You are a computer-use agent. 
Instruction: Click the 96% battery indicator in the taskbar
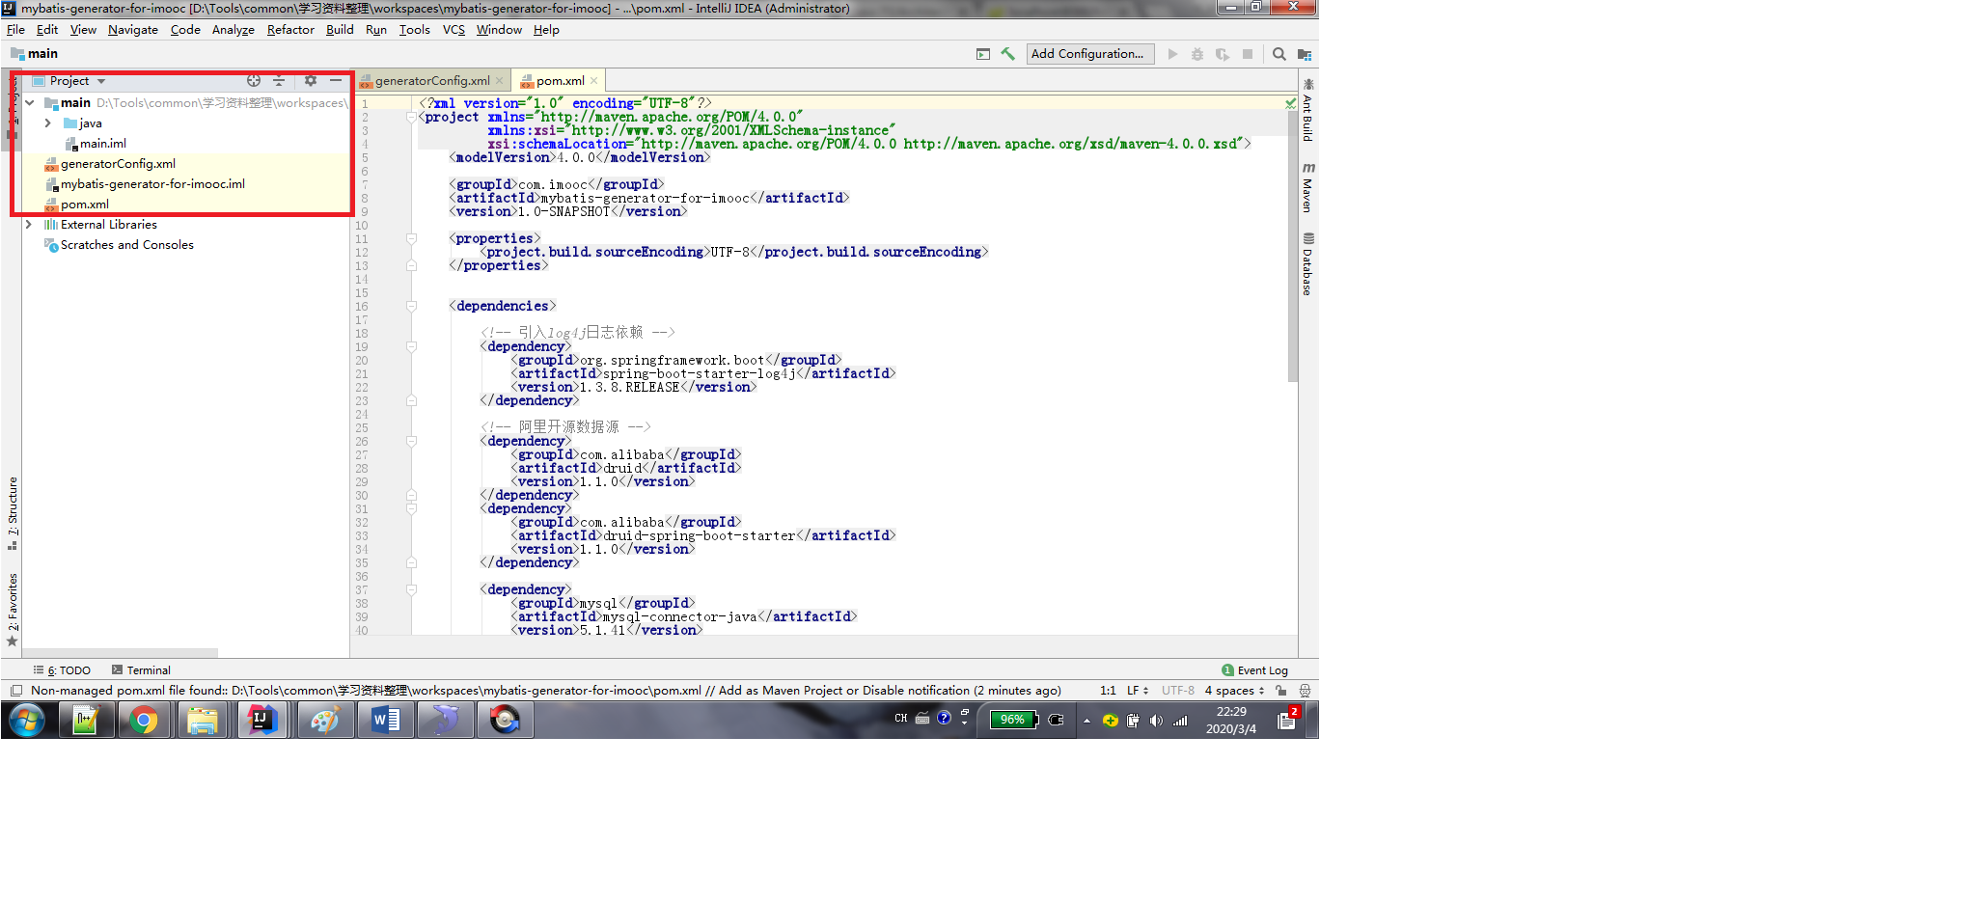point(1012,720)
